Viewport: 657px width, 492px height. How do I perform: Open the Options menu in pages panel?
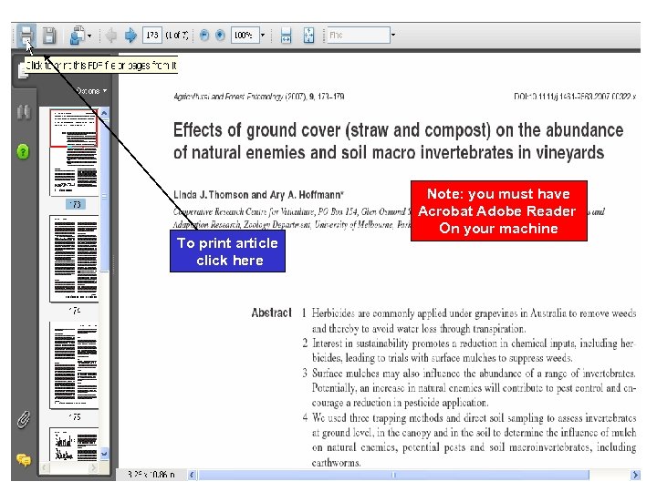pos(91,91)
